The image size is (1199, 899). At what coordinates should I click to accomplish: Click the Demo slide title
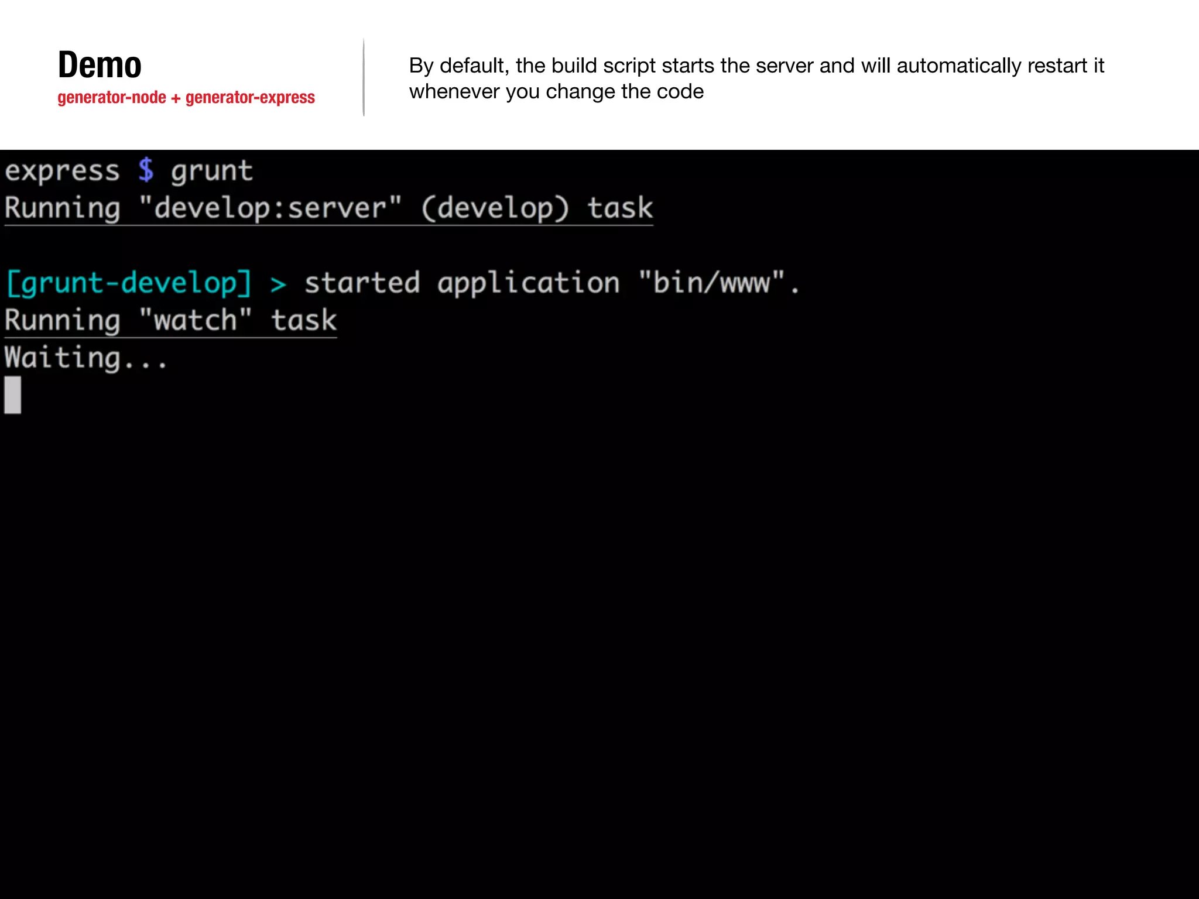(100, 64)
